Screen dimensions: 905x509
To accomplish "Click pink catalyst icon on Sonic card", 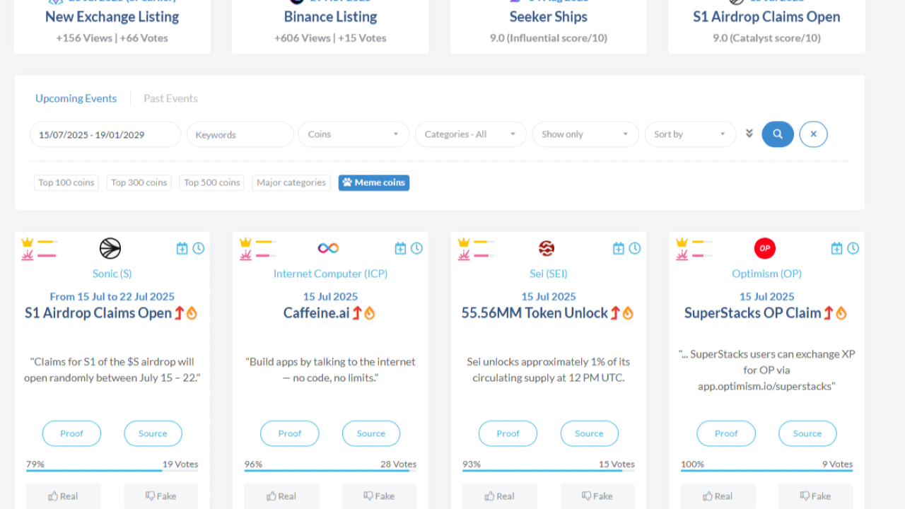I will pos(28,255).
